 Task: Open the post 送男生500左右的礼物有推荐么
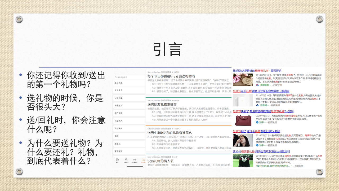[169, 133]
